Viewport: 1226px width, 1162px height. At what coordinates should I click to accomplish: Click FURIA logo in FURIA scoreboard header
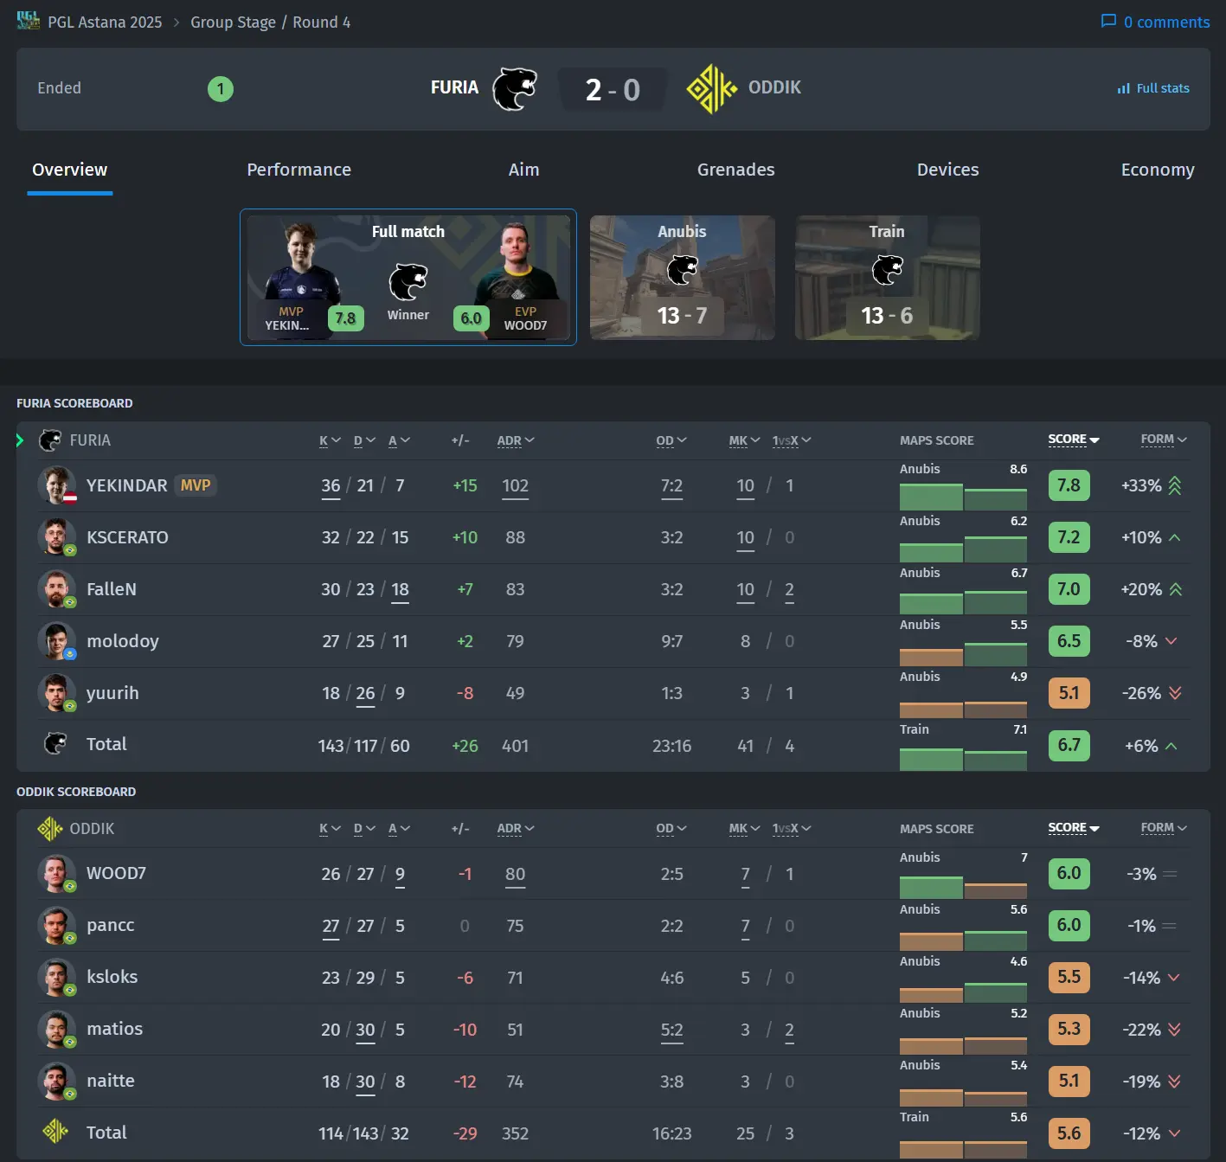pos(50,440)
